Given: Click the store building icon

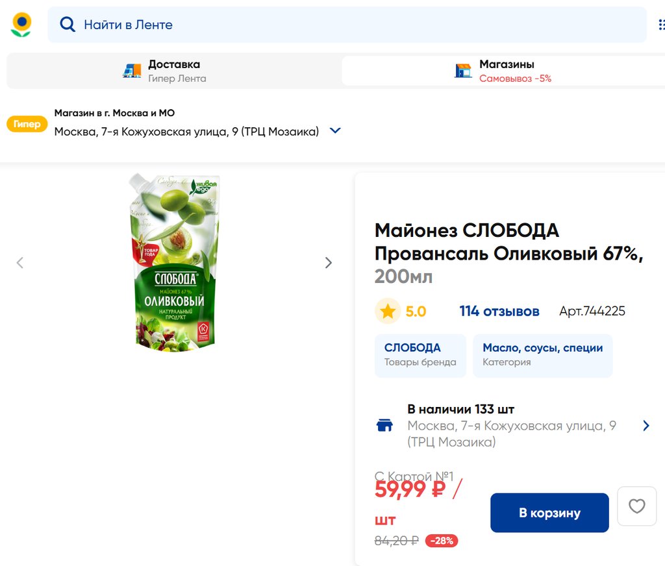Looking at the screenshot, I should pyautogui.click(x=463, y=71).
